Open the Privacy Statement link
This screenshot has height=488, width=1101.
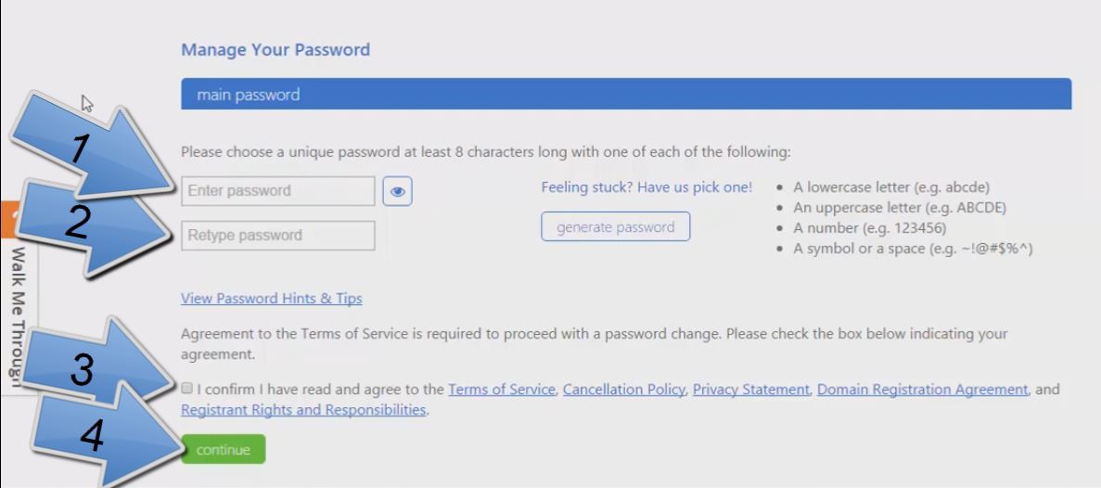coord(751,389)
